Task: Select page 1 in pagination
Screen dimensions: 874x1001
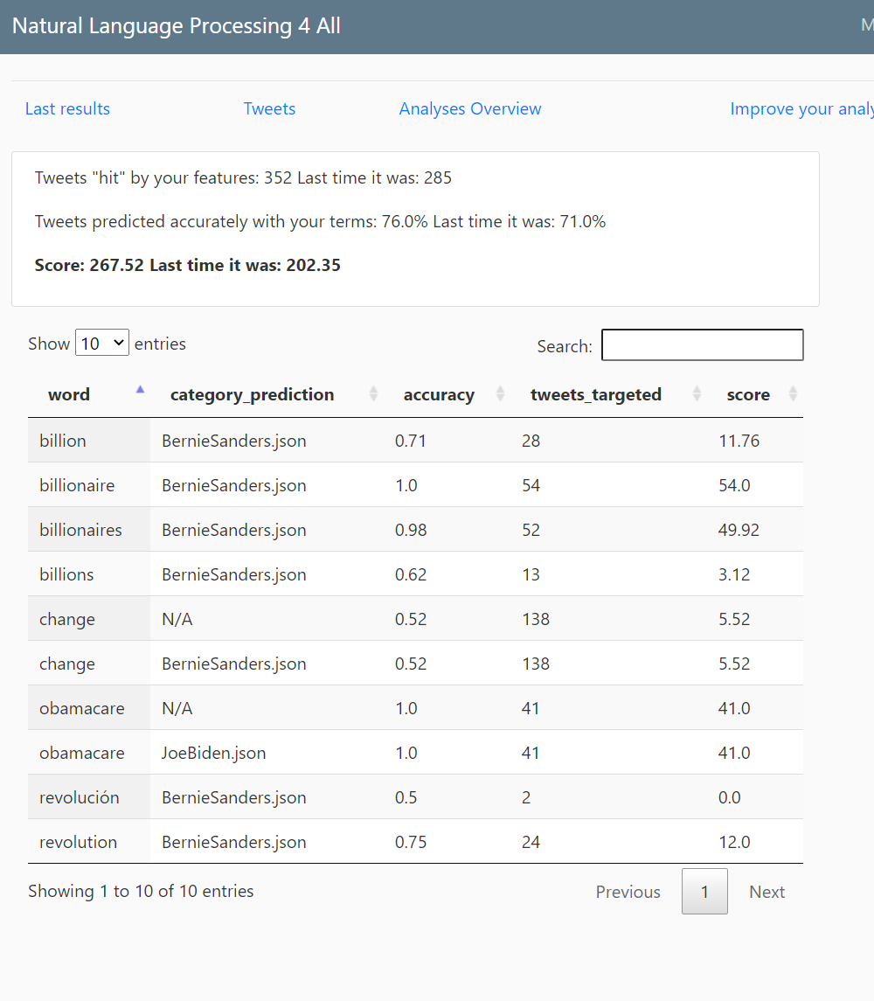Action: [x=704, y=892]
